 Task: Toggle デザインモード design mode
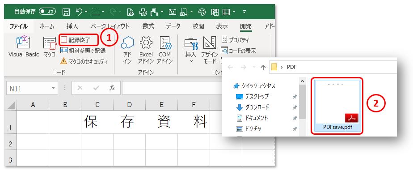pos(210,50)
